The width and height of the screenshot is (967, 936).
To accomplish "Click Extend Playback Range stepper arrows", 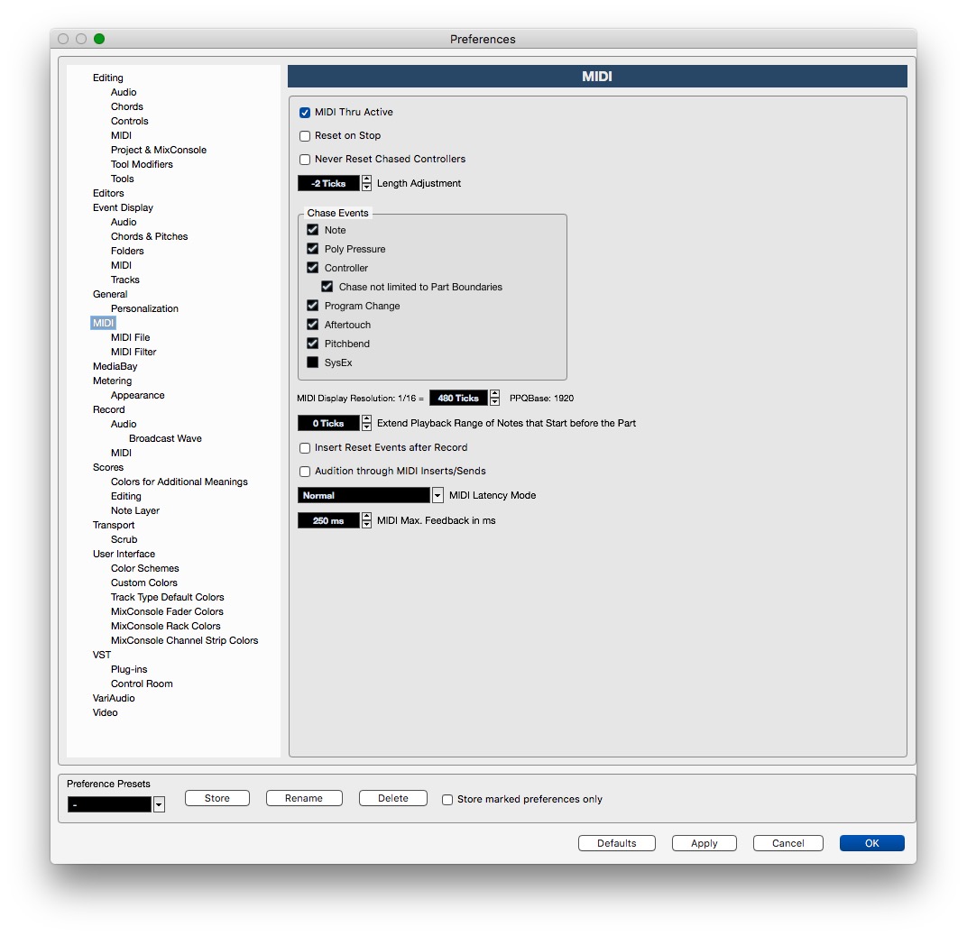I will pyautogui.click(x=366, y=423).
